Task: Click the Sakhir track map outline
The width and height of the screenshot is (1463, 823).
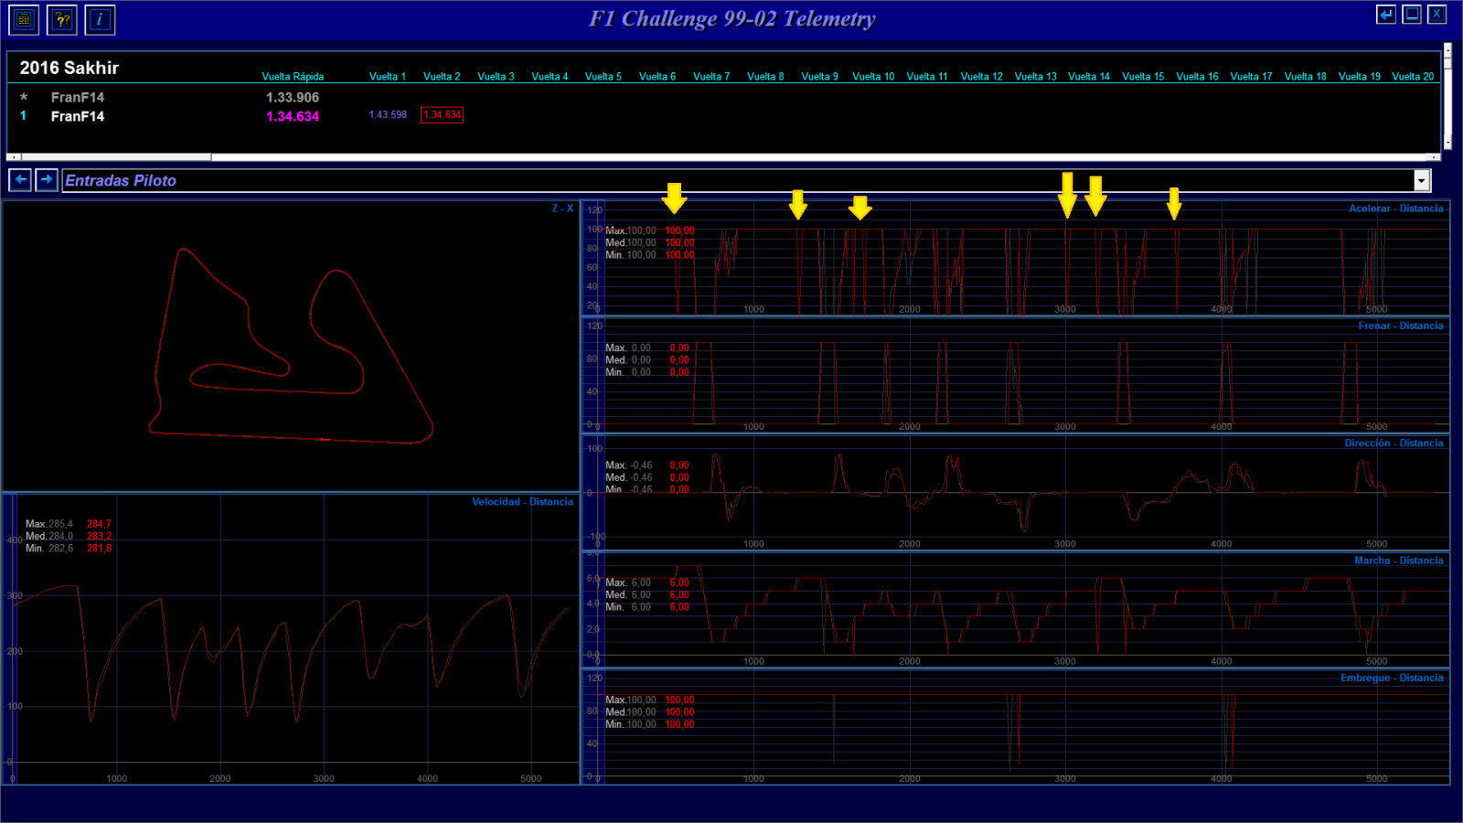Action: 291,346
